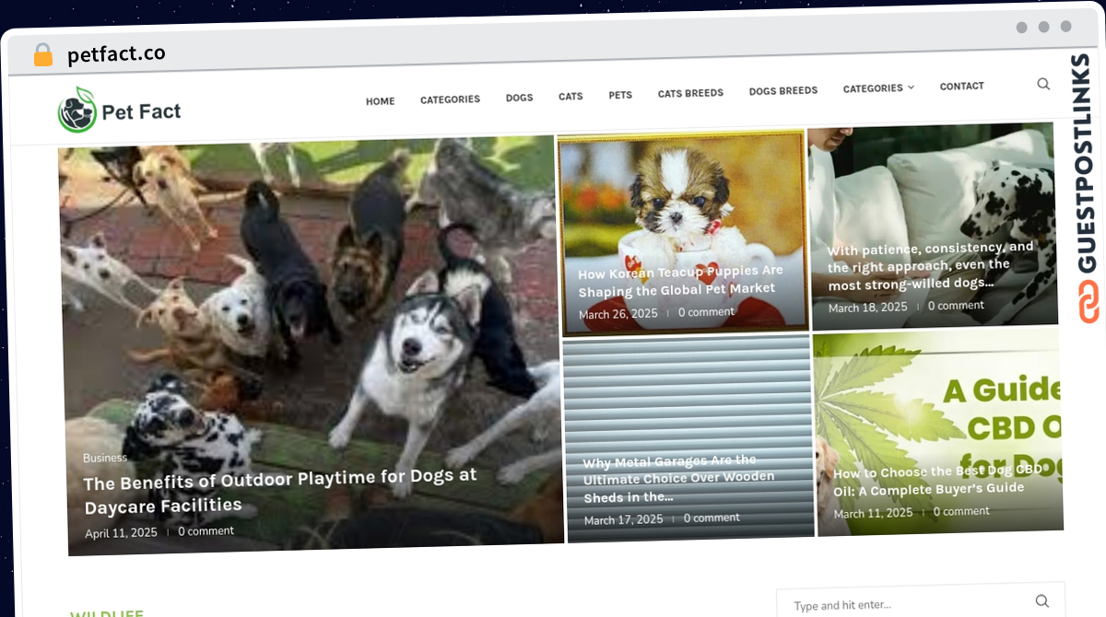Screen dimensions: 1106x617
Task: Click the search magnifier icon in navigation bar
Action: tap(1043, 84)
